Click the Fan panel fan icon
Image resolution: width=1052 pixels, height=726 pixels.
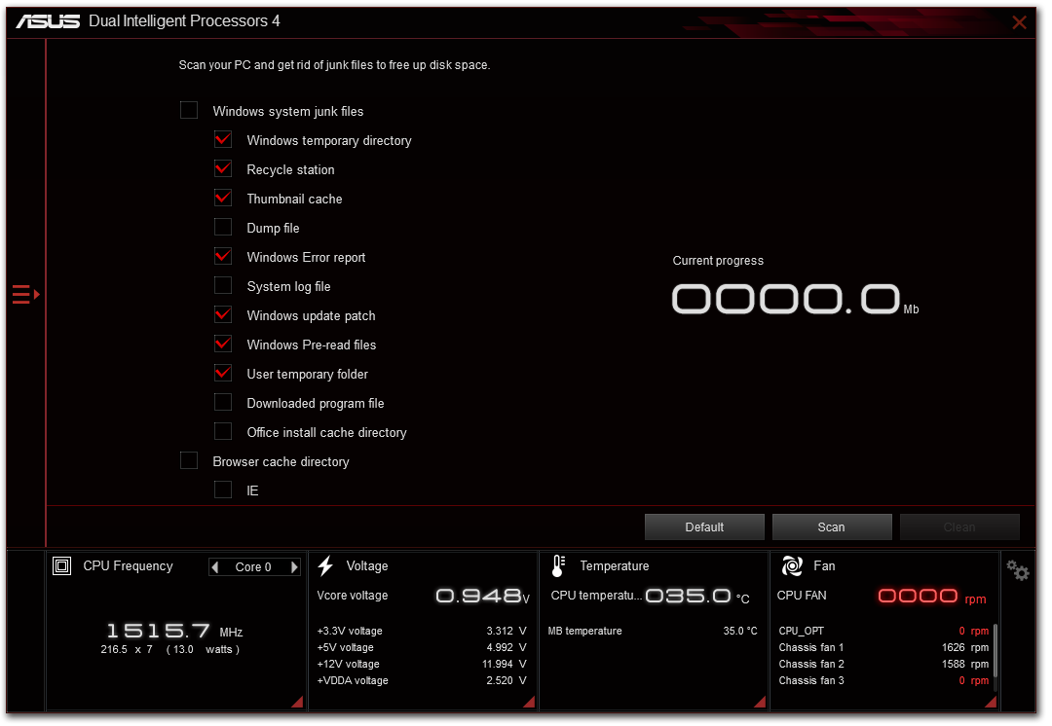pyautogui.click(x=792, y=566)
